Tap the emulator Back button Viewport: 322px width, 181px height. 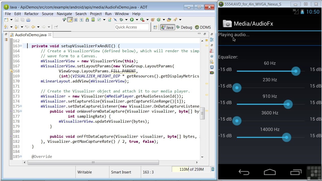(x=244, y=172)
